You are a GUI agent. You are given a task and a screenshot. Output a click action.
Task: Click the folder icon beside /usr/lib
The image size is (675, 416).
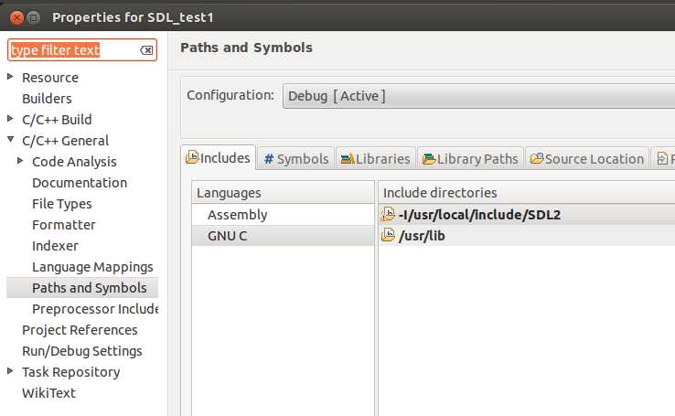388,235
